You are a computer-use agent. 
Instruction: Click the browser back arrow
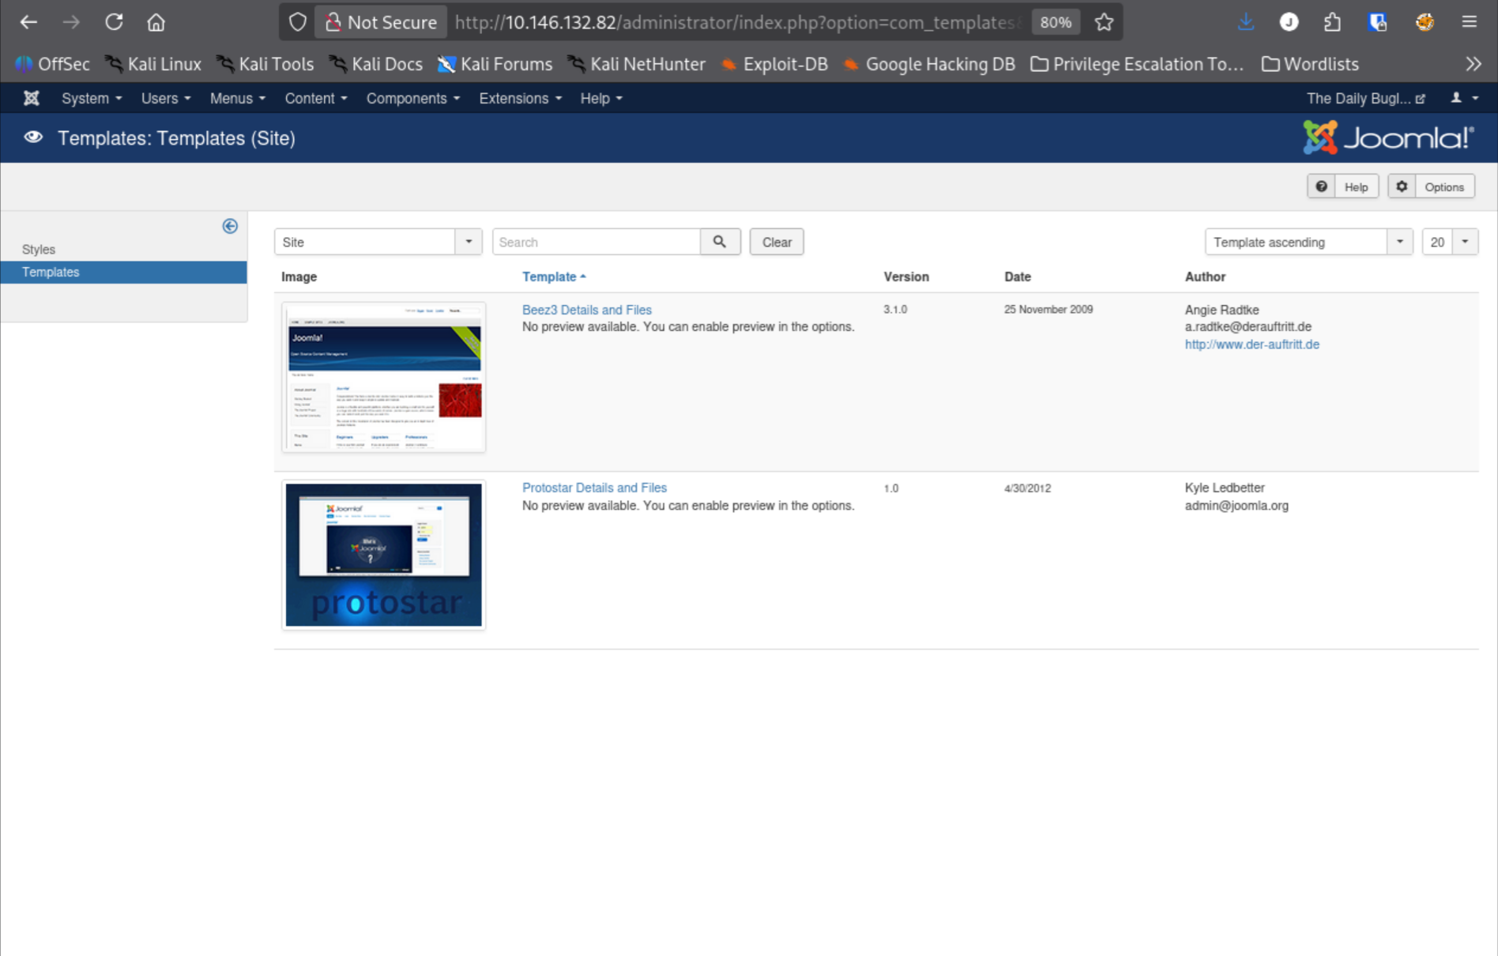point(28,22)
